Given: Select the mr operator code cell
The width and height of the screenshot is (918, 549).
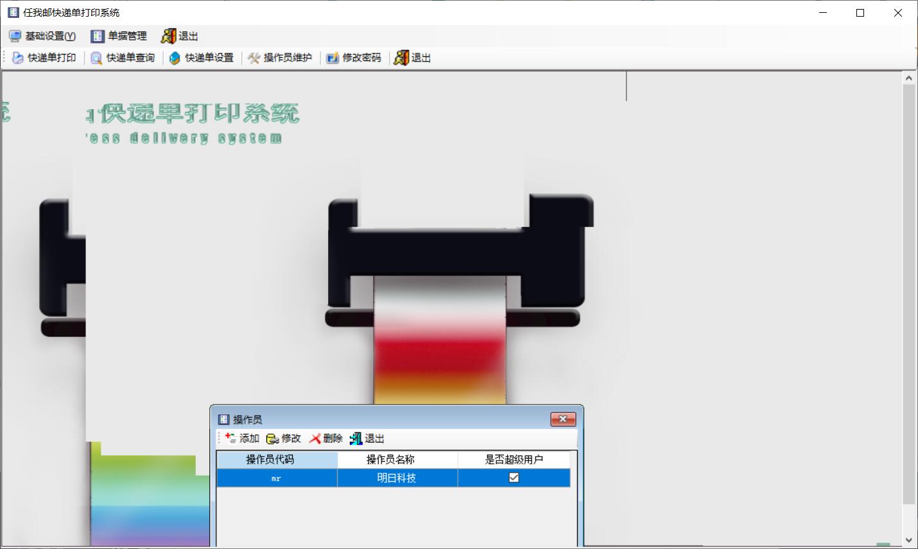Looking at the screenshot, I should pos(277,478).
